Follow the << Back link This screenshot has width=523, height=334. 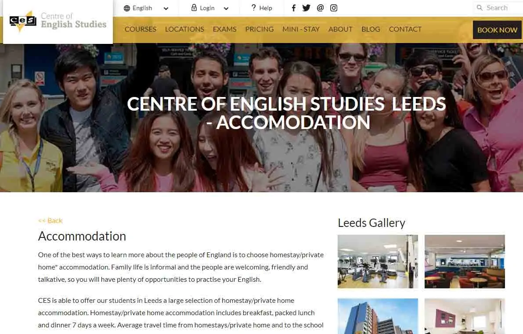coord(50,221)
